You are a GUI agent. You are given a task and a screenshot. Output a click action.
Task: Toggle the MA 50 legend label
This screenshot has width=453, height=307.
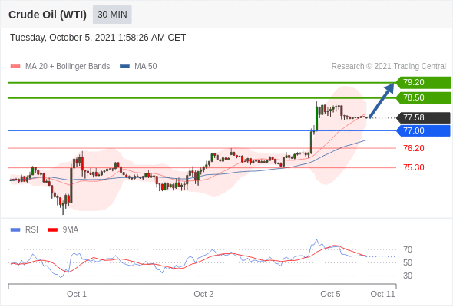(x=146, y=67)
